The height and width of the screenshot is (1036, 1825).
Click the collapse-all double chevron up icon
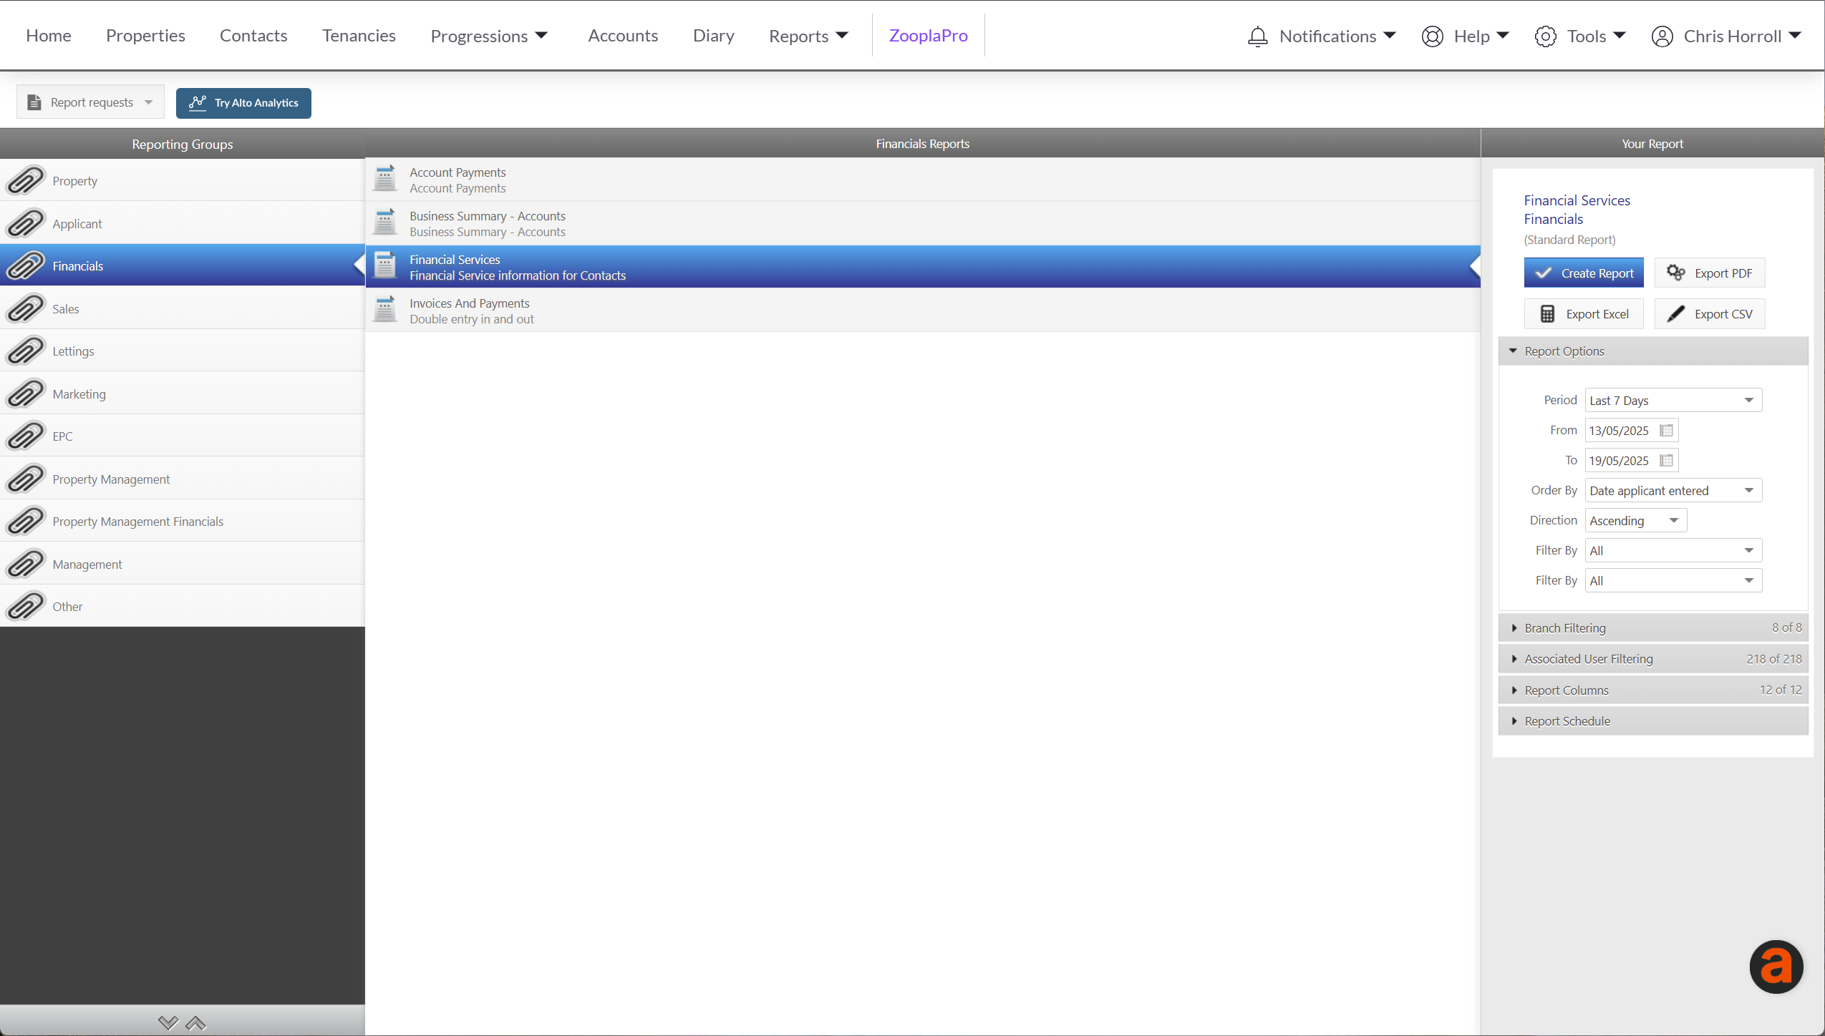195,1023
